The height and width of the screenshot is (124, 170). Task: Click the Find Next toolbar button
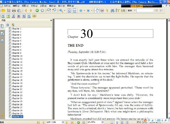161,11
